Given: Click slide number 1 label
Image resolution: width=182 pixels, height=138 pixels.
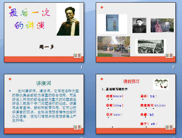Looking at the screenshot, I should tap(82, 67).
